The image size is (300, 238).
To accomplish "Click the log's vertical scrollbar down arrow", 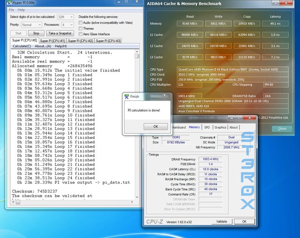I will pyautogui.click(x=137, y=197).
